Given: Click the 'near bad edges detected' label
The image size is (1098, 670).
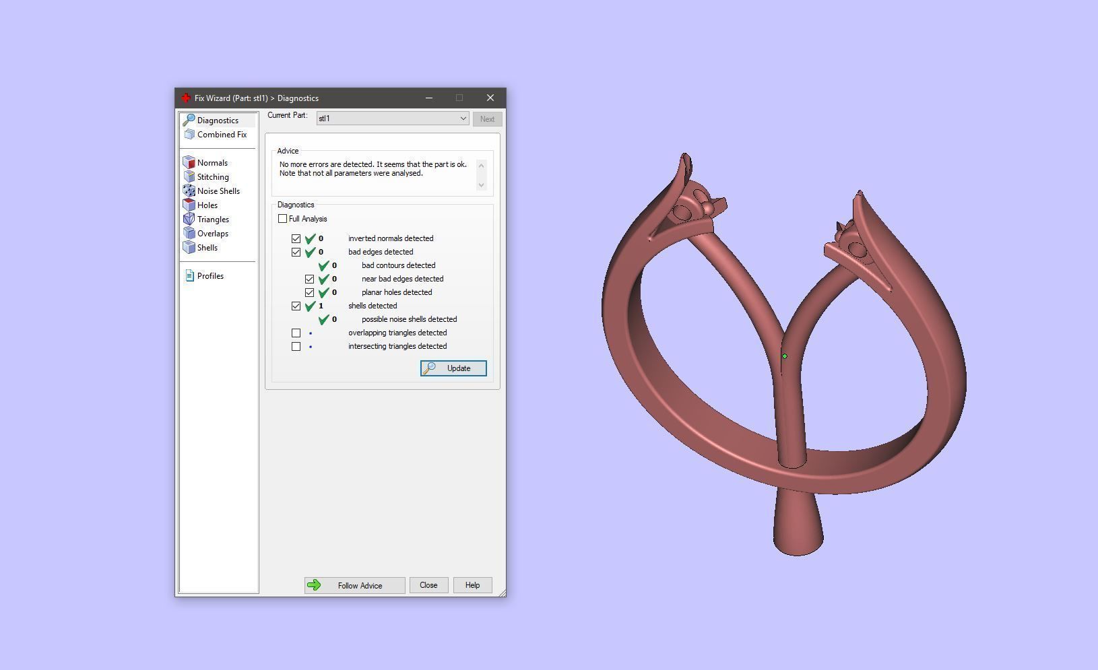Looking at the screenshot, I should [x=402, y=279].
